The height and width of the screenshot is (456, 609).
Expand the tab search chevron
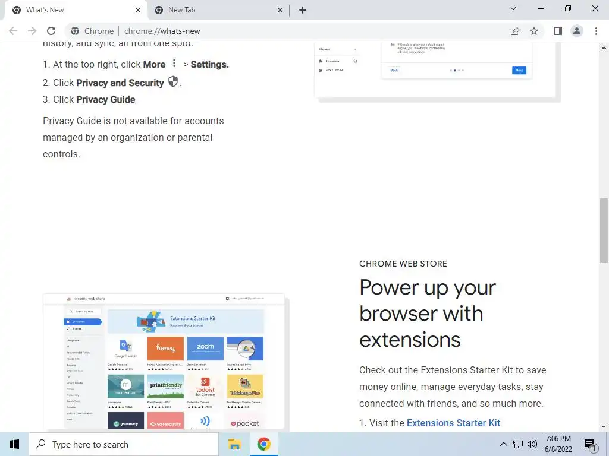(513, 8)
